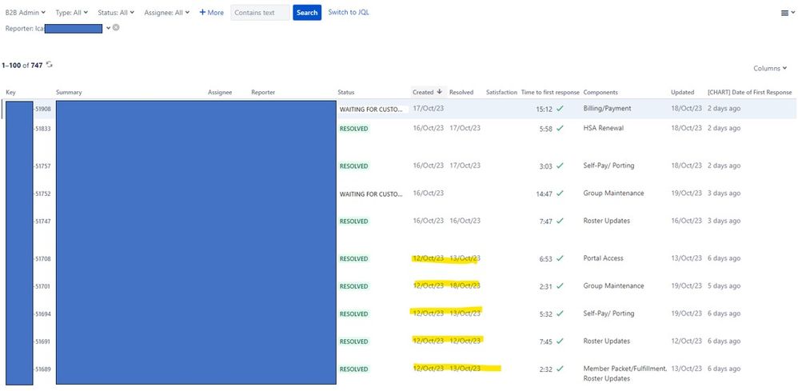Click the blue Search button
The width and height of the screenshot is (798, 391).
pos(307,13)
